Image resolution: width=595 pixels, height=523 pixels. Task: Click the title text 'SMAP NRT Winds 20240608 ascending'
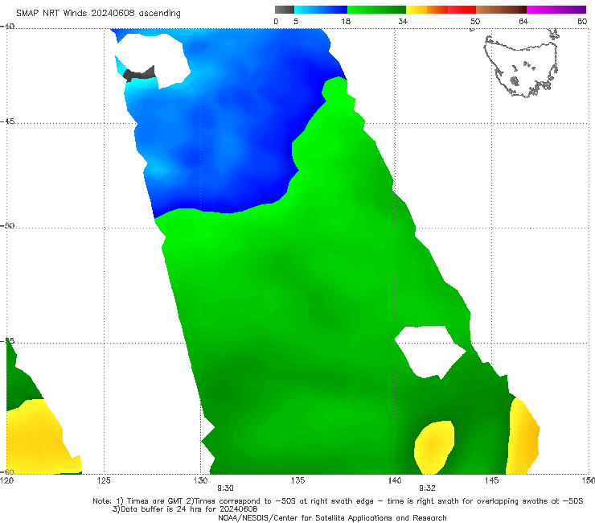point(98,14)
